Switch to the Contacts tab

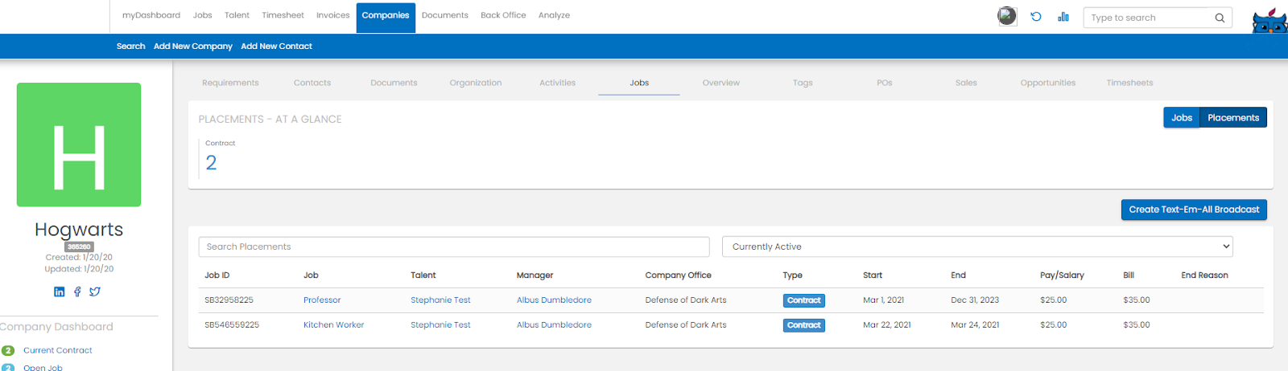click(x=312, y=83)
